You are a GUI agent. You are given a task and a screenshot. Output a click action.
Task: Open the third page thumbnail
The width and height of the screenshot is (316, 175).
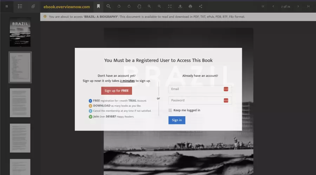click(20, 103)
